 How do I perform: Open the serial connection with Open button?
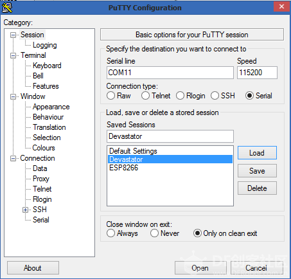click(200, 268)
